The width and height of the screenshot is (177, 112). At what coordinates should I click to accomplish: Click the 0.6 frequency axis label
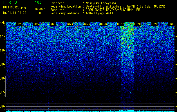(2, 106)
